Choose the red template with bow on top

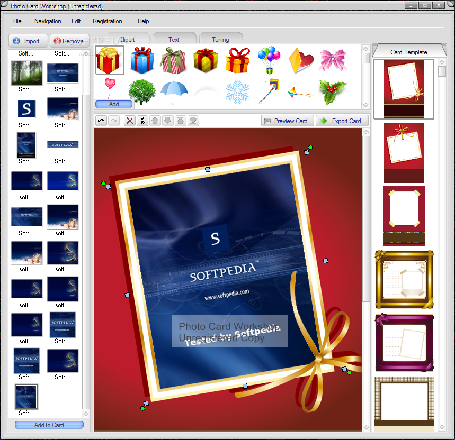point(404,153)
